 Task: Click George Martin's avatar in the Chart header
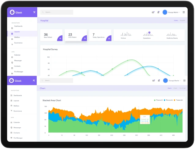click(165, 80)
